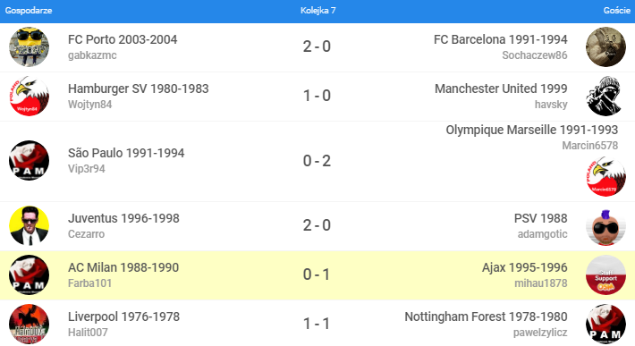Click pawelzylicz's PAM avatar
The image size is (635, 346).
click(x=605, y=325)
